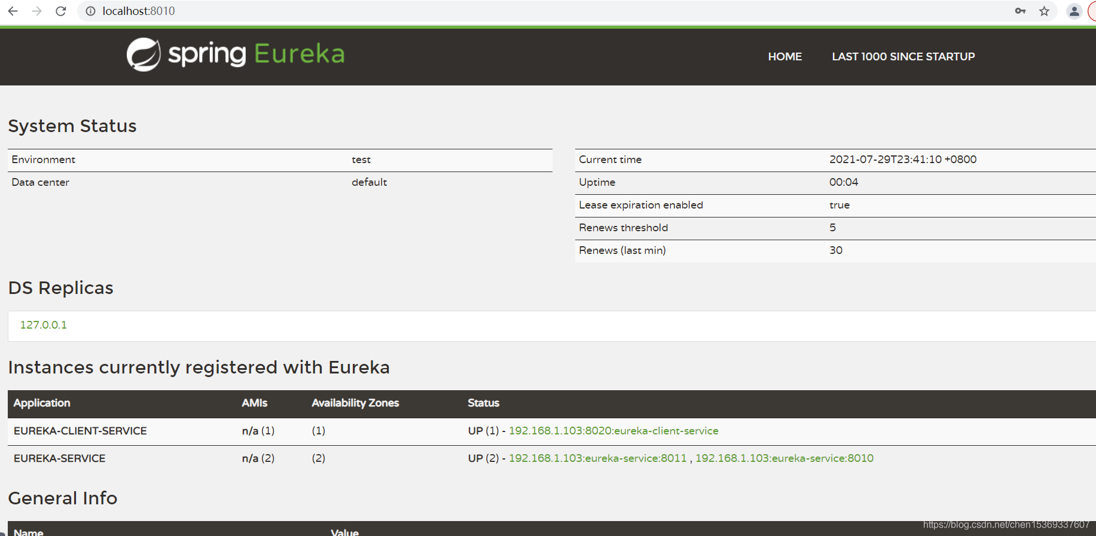Click Instances currently registered with Eureka heading
Screen dimensions: 1096x536
click(x=199, y=367)
